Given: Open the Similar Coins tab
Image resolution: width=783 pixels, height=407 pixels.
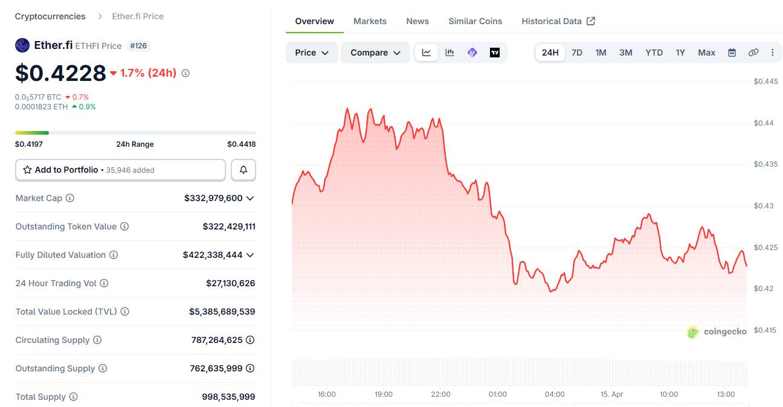Looking at the screenshot, I should [475, 21].
